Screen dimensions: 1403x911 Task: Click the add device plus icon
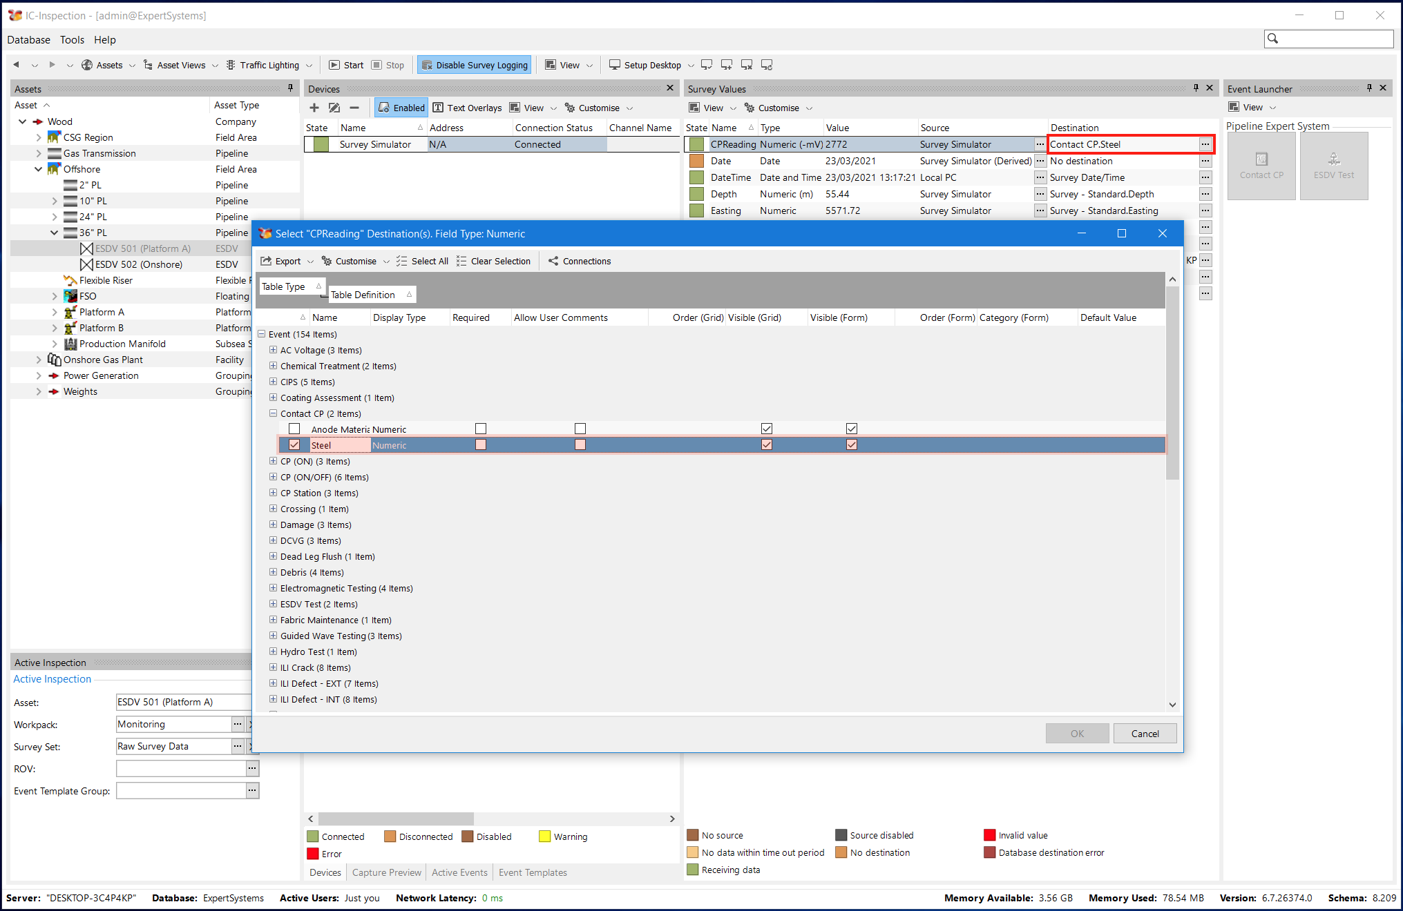click(314, 108)
